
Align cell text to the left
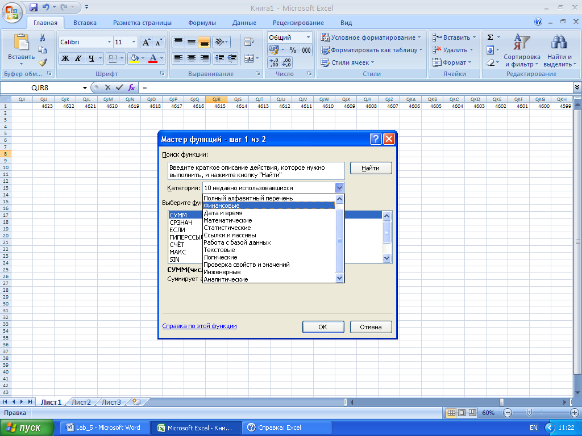pyautogui.click(x=178, y=58)
